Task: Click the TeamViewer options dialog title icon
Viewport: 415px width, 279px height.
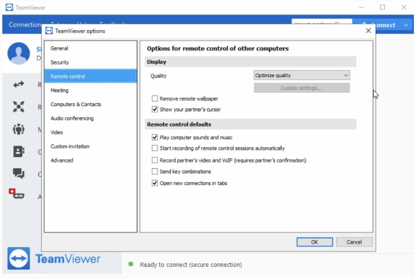Action: click(49, 31)
